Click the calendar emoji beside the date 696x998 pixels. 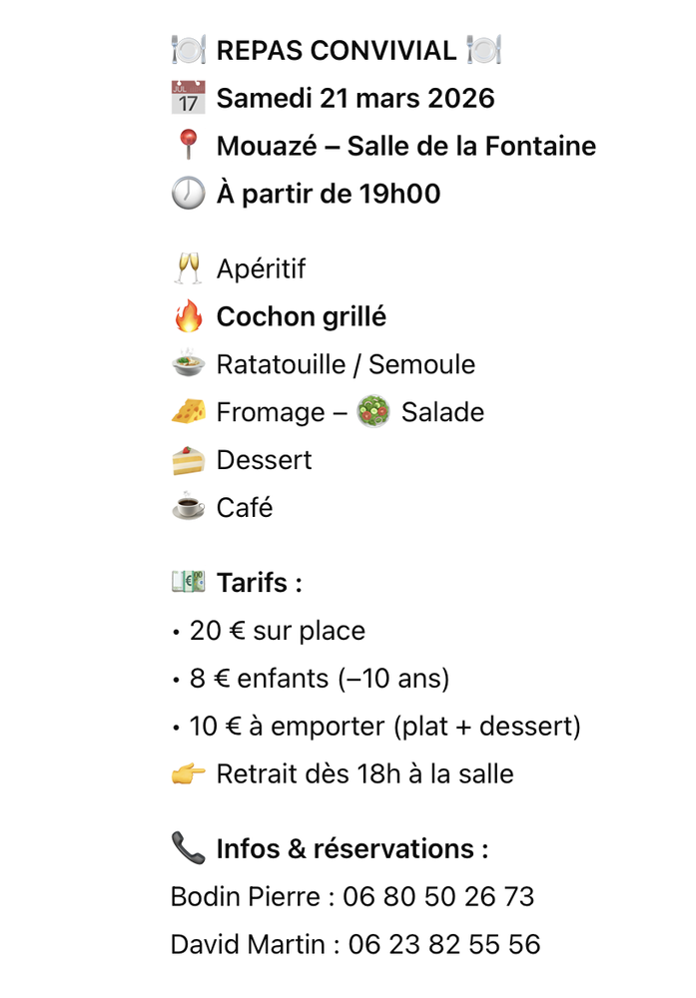coord(188,99)
